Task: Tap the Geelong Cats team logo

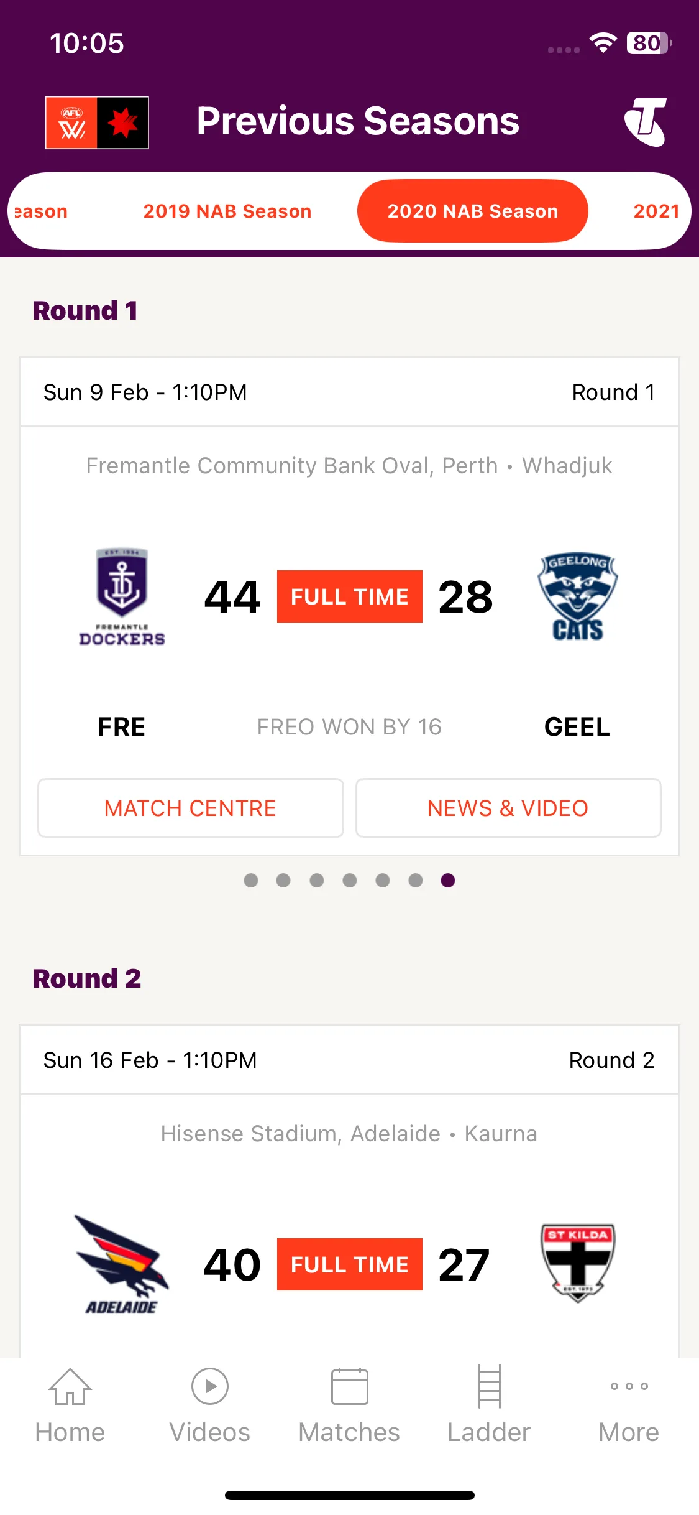Action: point(577,597)
